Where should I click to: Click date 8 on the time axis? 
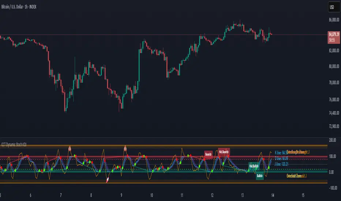91,195
